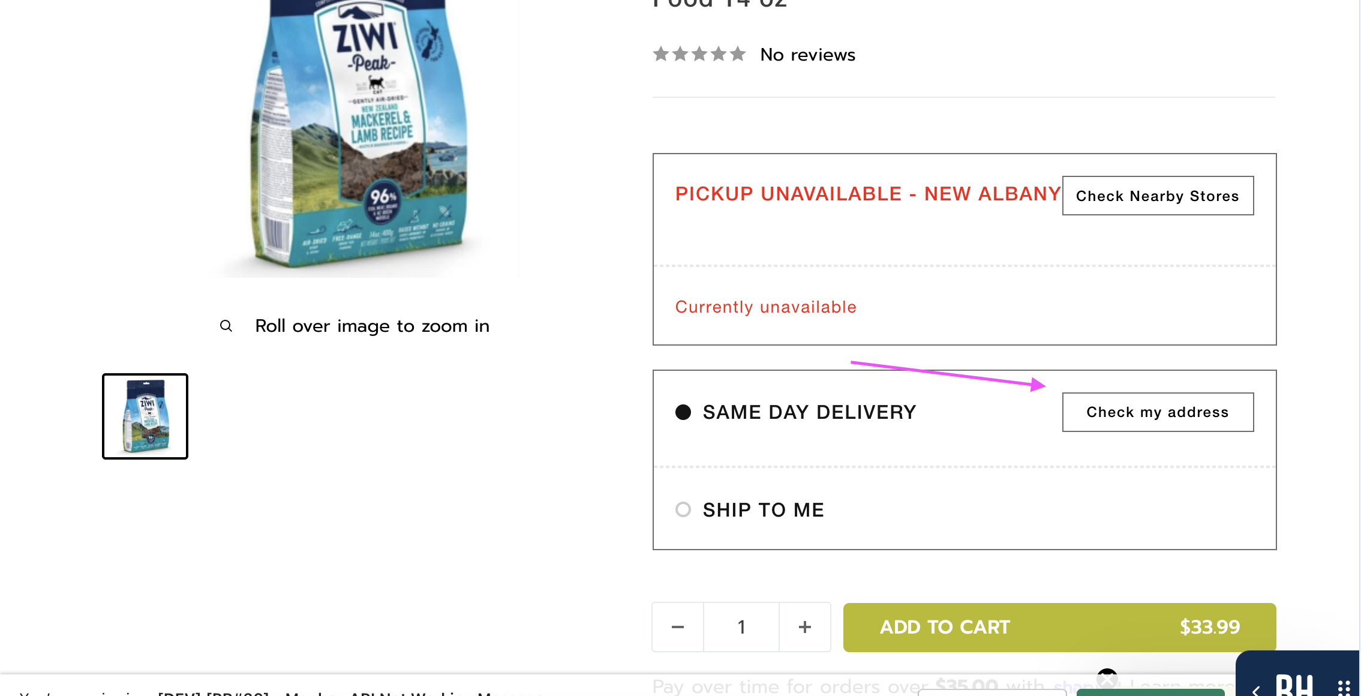Click the BH widget drag-dots icon
The image size is (1364, 696).
(x=1344, y=688)
